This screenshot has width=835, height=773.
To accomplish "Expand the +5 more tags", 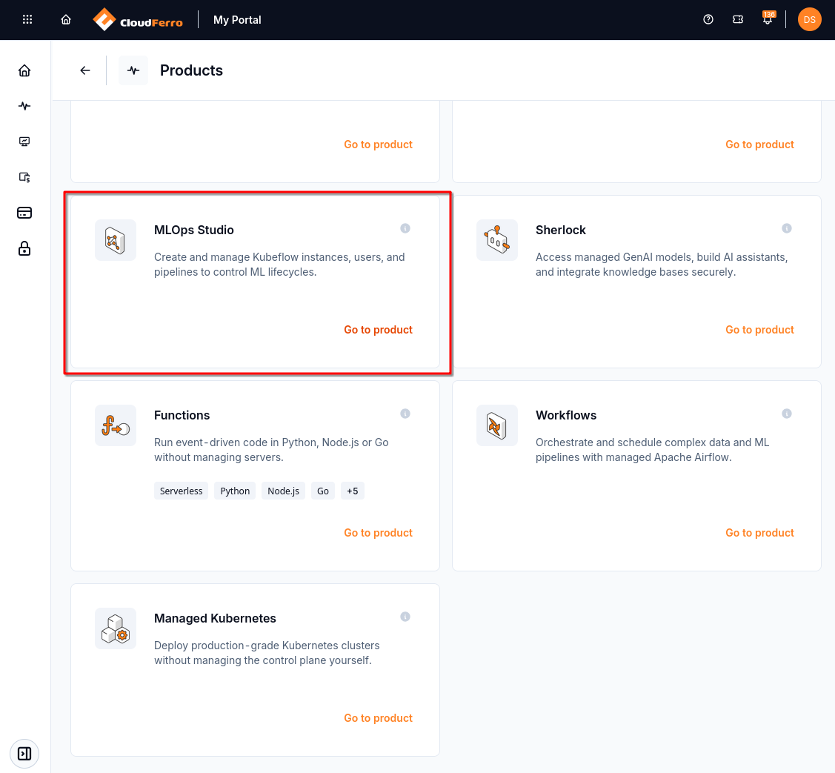I will 353,491.
